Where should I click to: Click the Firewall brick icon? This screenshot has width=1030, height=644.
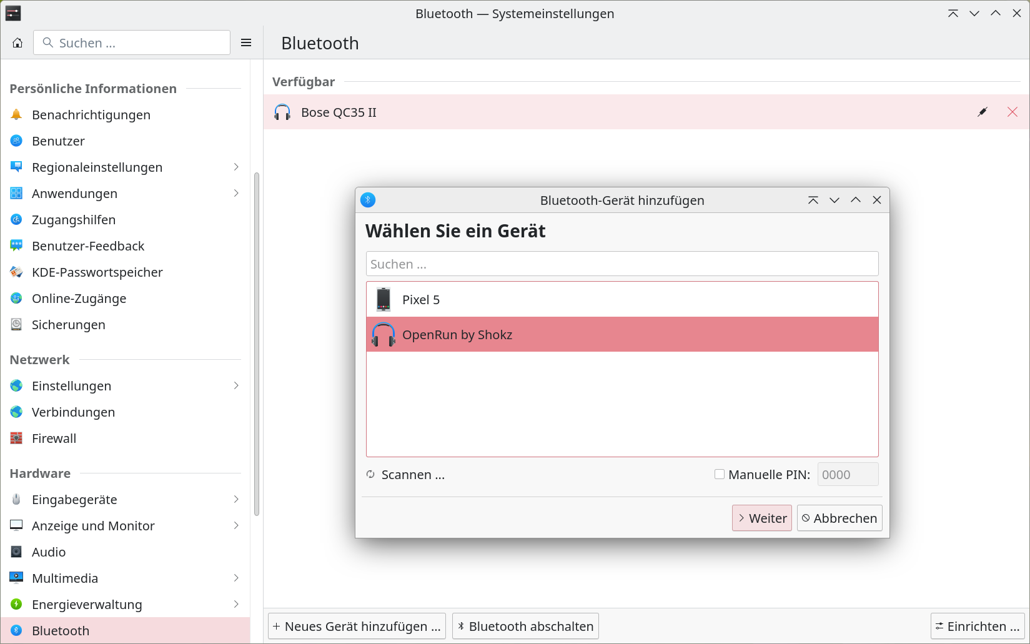point(17,438)
